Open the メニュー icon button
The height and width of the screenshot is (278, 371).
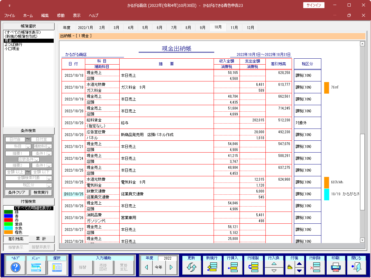[36, 267]
